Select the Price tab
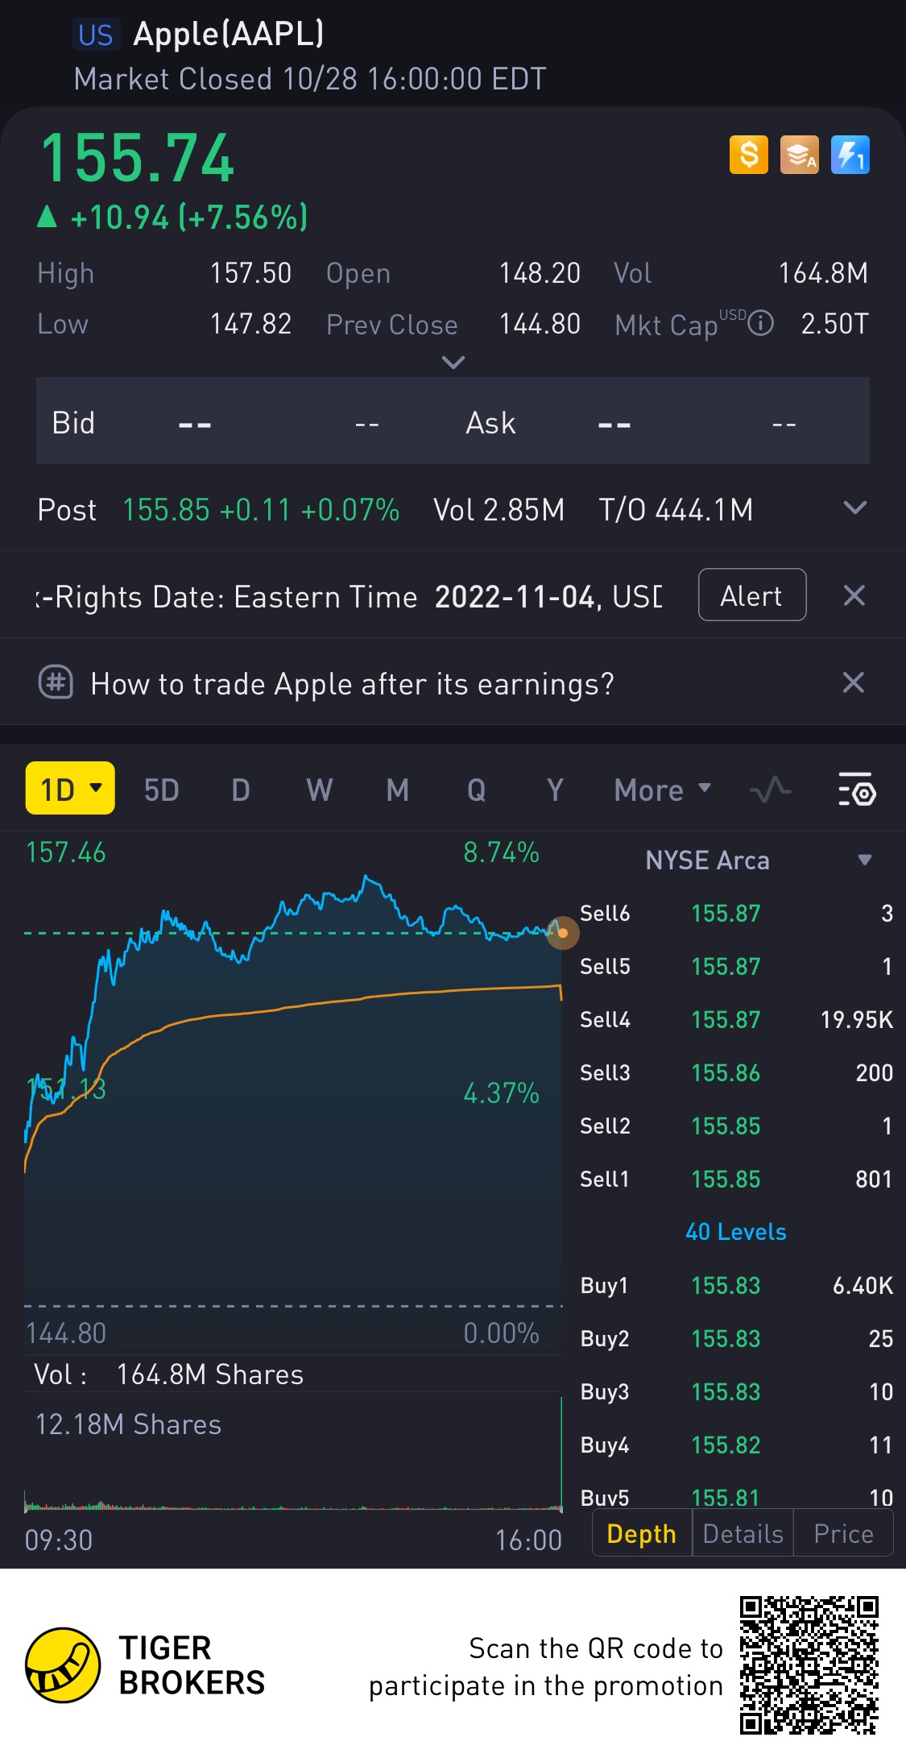 (x=843, y=1533)
